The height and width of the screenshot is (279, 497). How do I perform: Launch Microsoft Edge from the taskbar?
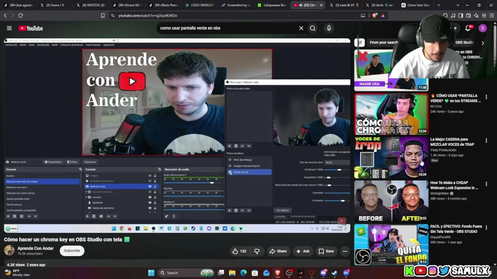pyautogui.click(x=243, y=273)
